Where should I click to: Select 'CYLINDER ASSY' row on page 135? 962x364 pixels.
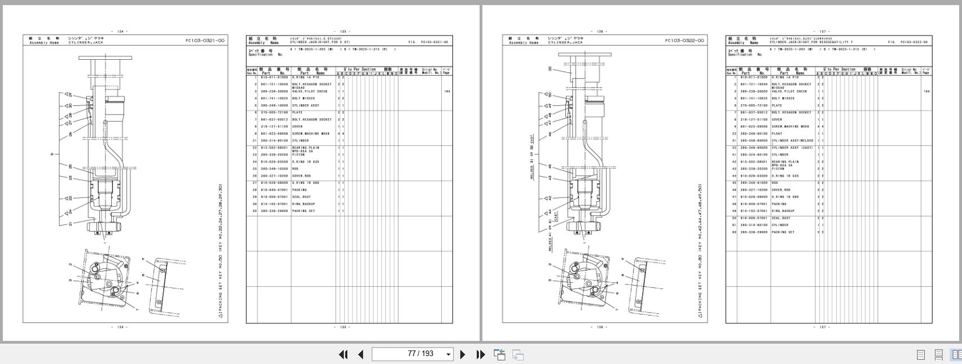[305, 105]
